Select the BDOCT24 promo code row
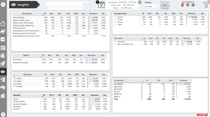The height and width of the screenshot is (117, 210). coord(153,94)
